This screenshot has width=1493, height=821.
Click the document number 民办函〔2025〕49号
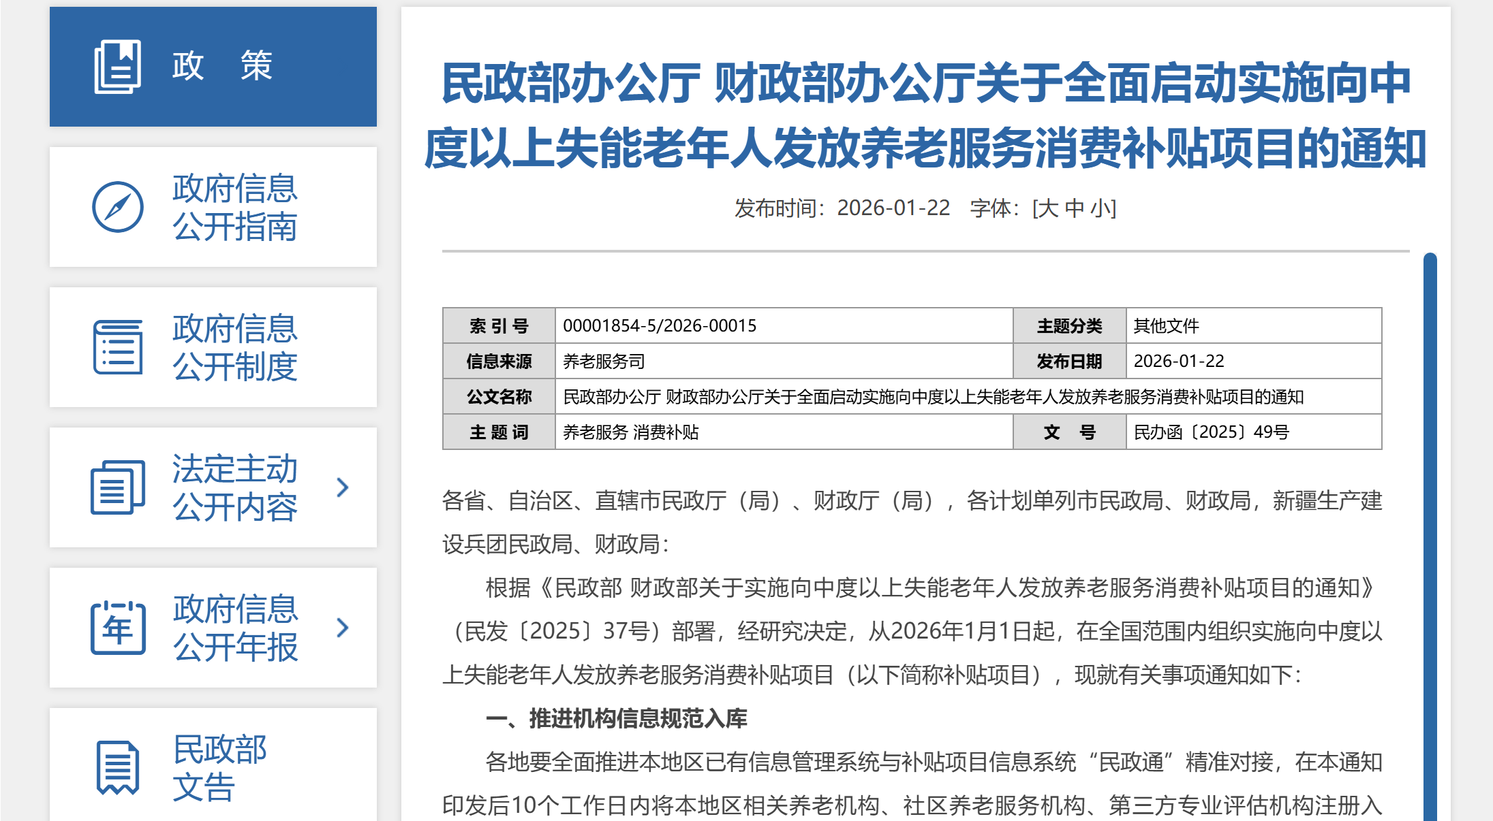point(1211,432)
